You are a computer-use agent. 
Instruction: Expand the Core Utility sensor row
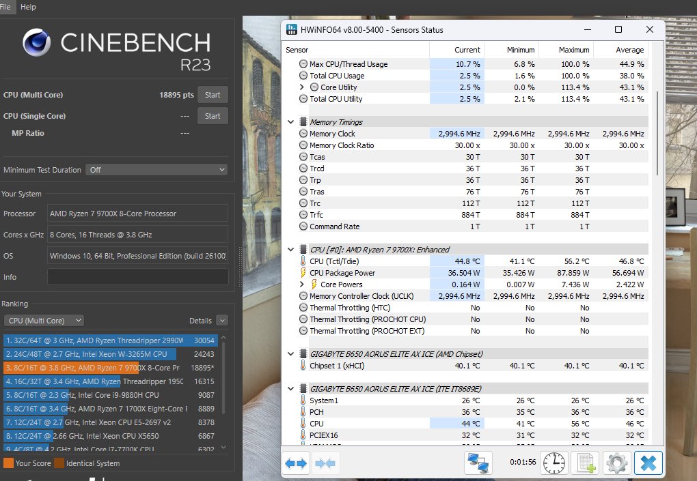click(302, 87)
